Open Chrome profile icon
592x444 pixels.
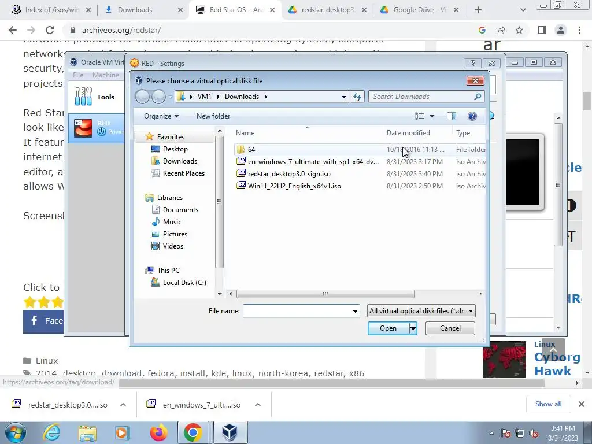tap(561, 30)
